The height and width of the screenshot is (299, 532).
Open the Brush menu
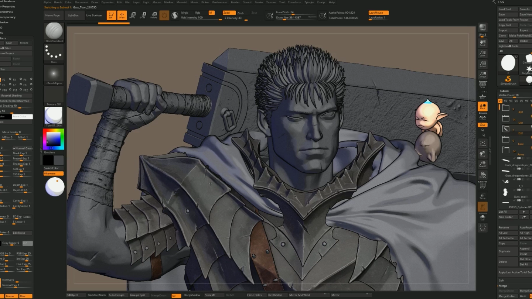[58, 2]
